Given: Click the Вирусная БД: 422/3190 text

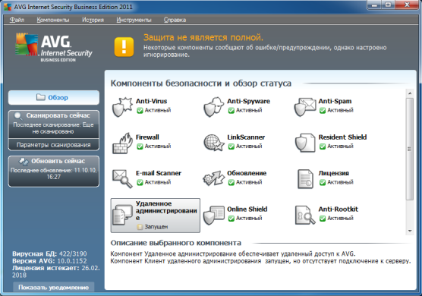Looking at the screenshot, I should tap(49, 253).
